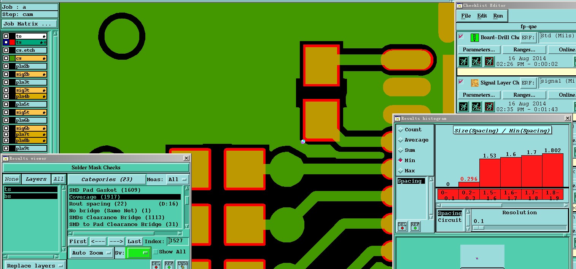Click second run icon in Board-Drill Checks row
This screenshot has width=576, height=269.
(x=476, y=61)
